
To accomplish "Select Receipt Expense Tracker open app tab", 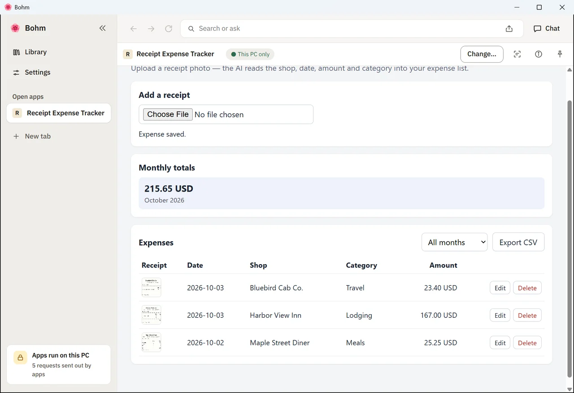I will click(59, 113).
